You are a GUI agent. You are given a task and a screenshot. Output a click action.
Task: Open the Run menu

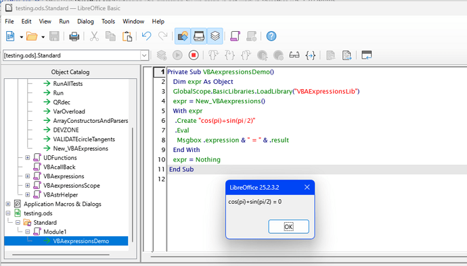pyautogui.click(x=64, y=22)
